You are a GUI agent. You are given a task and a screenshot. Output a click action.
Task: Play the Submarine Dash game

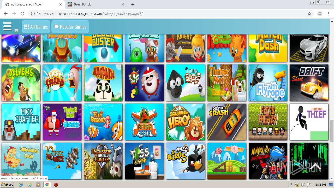21,161
